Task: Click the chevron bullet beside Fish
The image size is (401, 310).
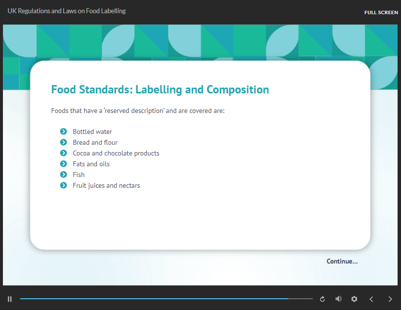Action: click(63, 175)
